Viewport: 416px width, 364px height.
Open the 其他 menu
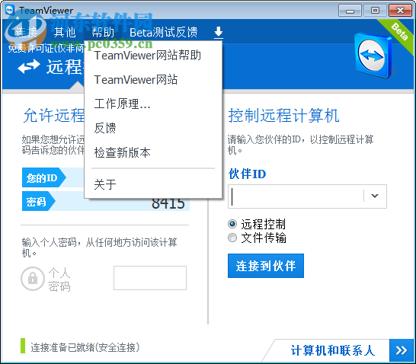tap(65, 32)
